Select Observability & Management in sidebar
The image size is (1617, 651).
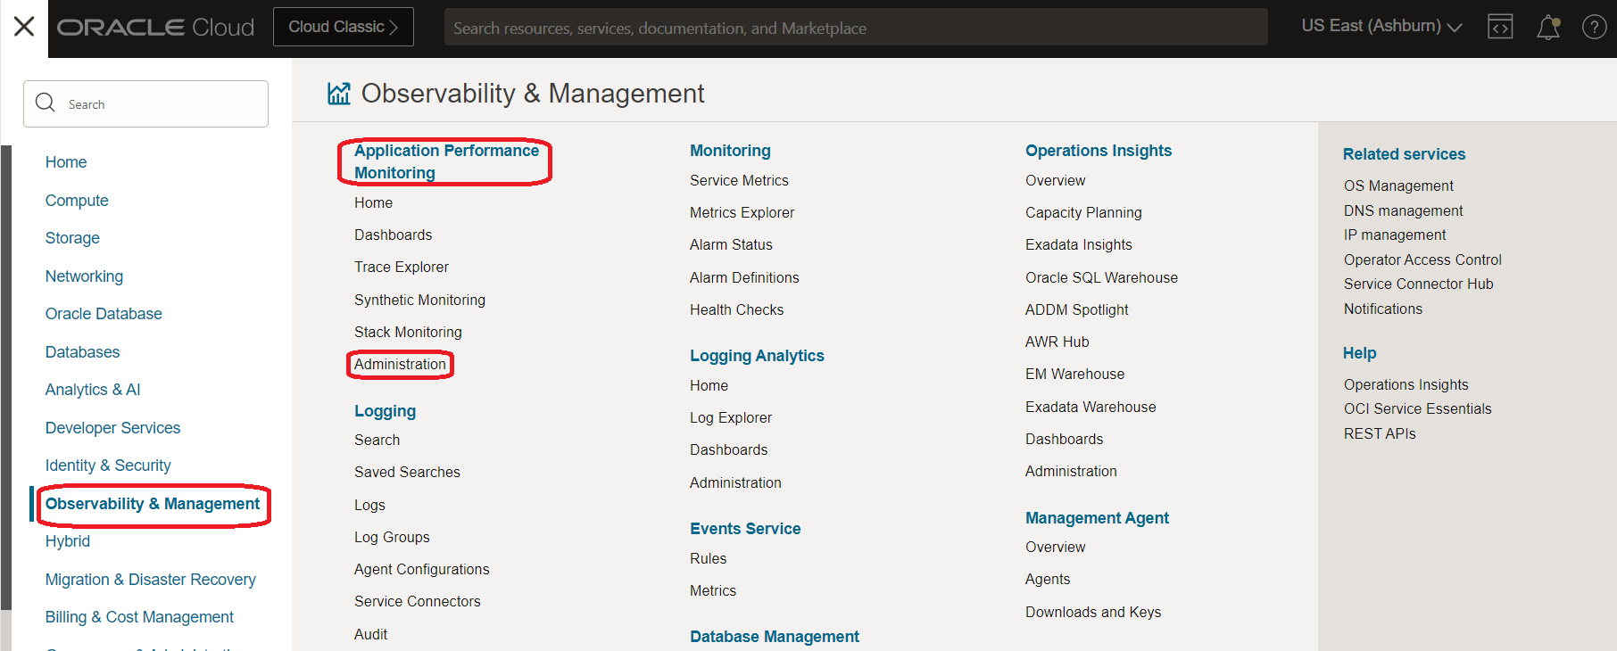[153, 504]
